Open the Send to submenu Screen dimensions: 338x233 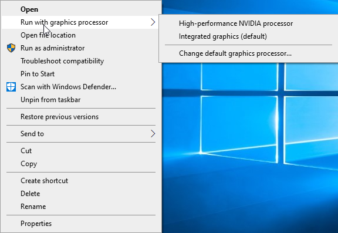pos(81,134)
